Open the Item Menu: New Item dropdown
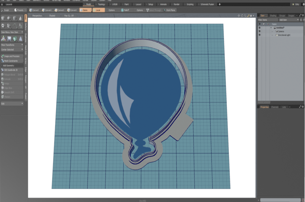The image size is (305, 202). click(12, 32)
